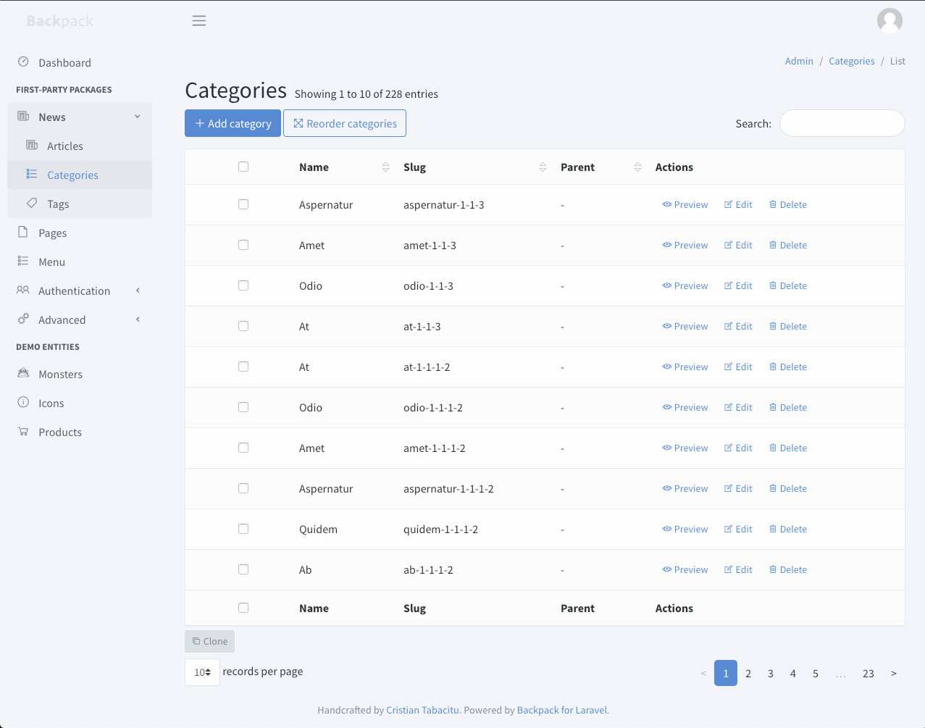Check the ab-1-1-1-2 row checkbox
This screenshot has height=728, width=925.
point(243,569)
